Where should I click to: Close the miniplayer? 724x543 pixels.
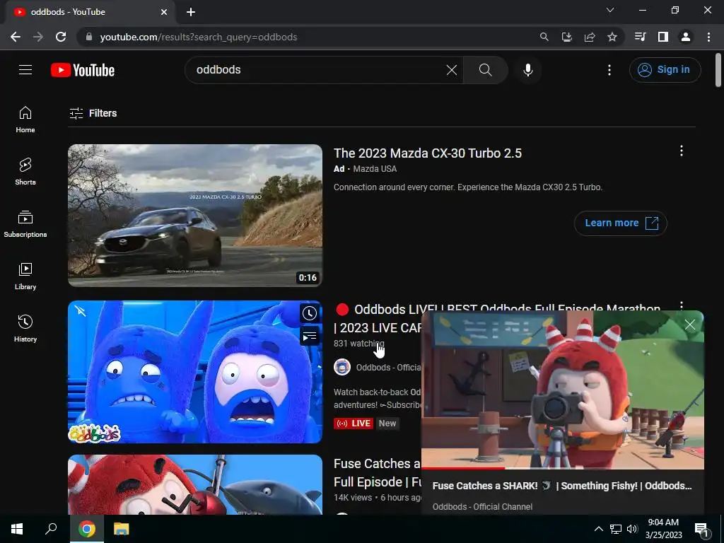[690, 325]
